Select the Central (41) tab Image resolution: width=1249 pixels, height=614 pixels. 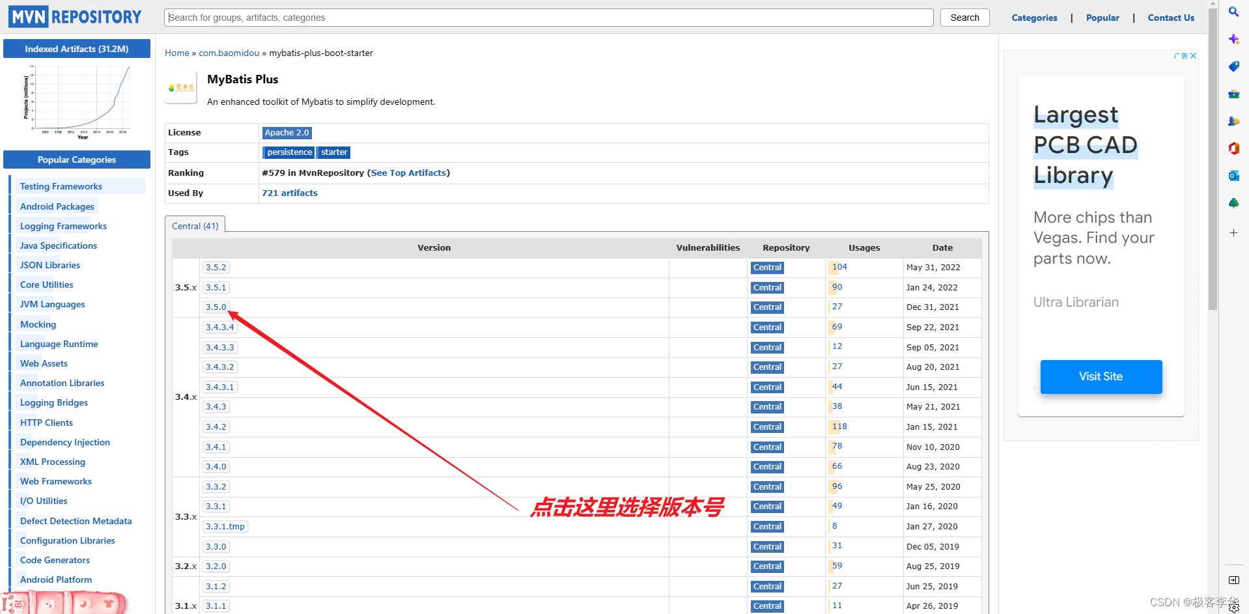195,225
